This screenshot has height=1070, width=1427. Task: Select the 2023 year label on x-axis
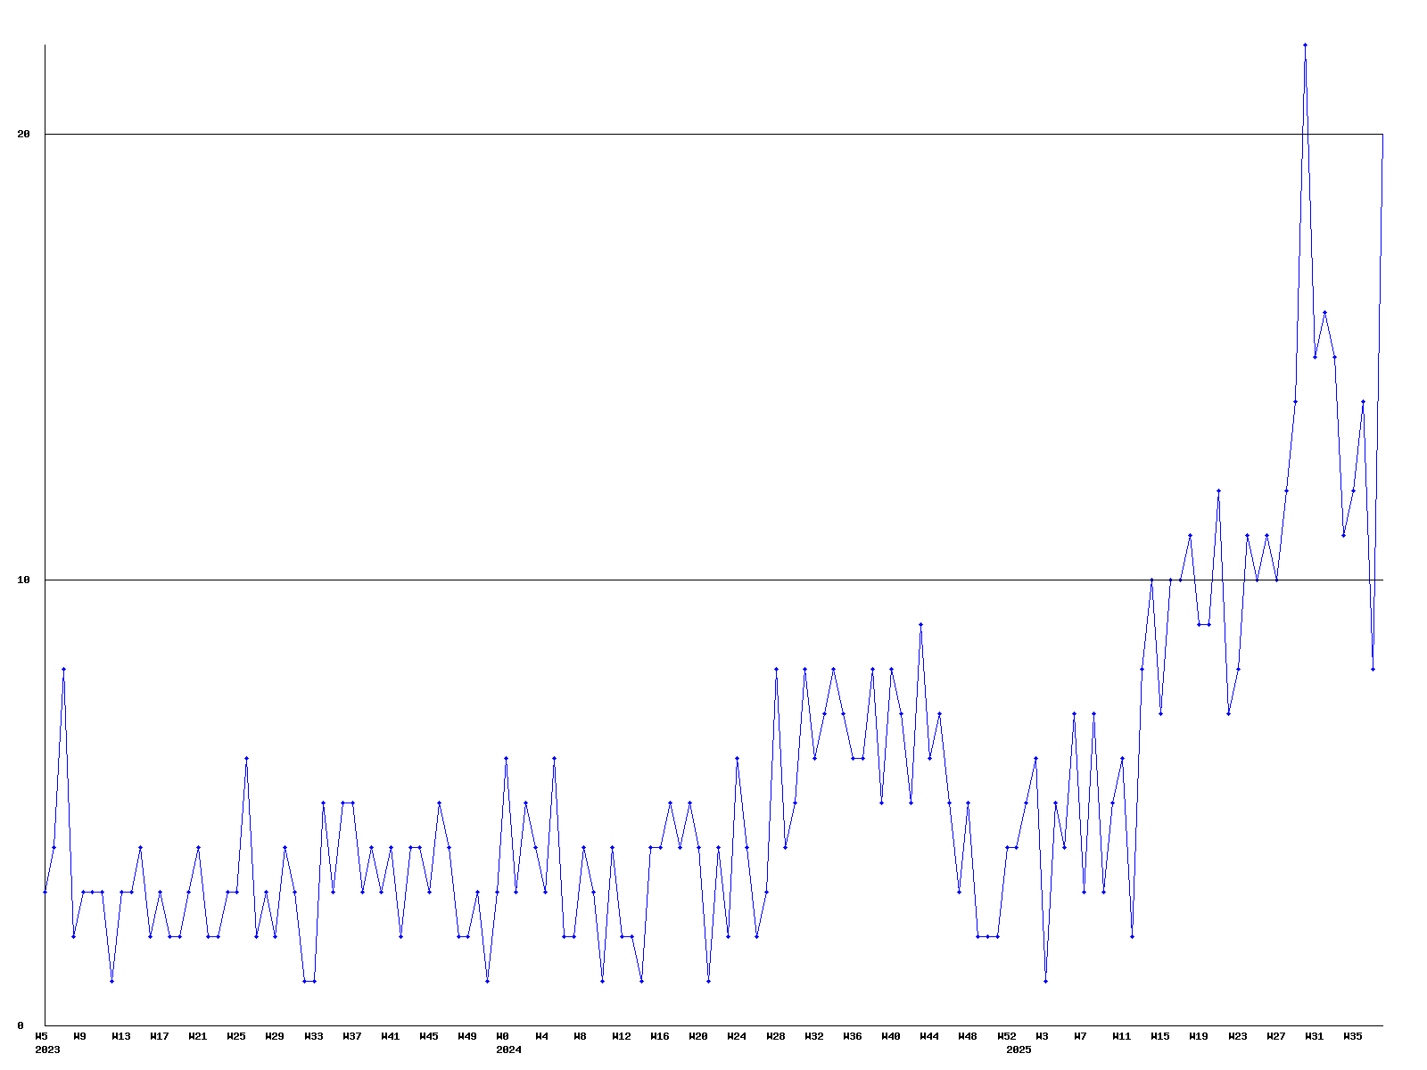point(47,1049)
